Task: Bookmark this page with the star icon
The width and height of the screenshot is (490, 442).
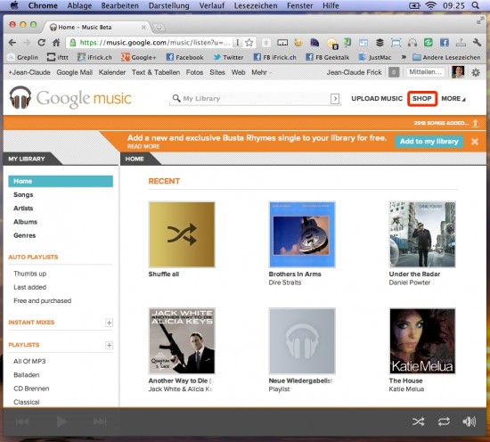Action: pos(249,43)
